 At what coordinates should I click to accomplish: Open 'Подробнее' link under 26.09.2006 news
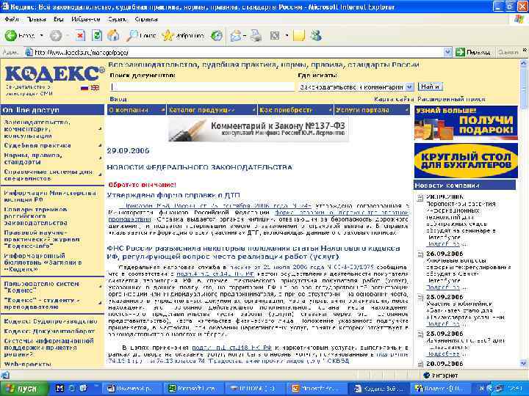pyautogui.click(x=443, y=287)
